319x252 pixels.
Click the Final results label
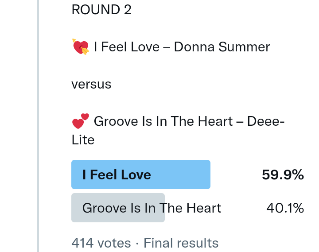181,243
